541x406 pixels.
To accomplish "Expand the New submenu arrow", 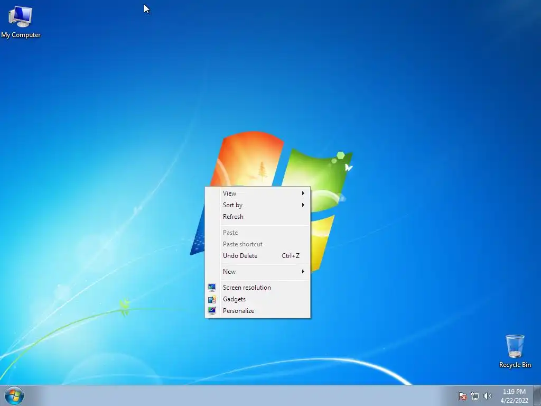I will pyautogui.click(x=303, y=271).
